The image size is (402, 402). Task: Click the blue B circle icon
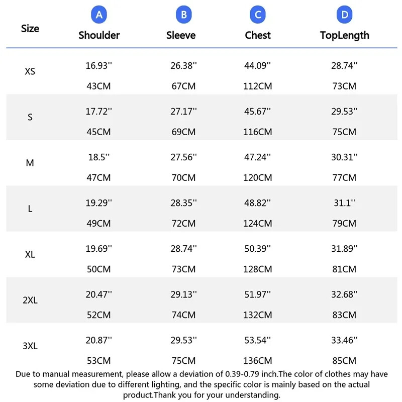point(183,15)
